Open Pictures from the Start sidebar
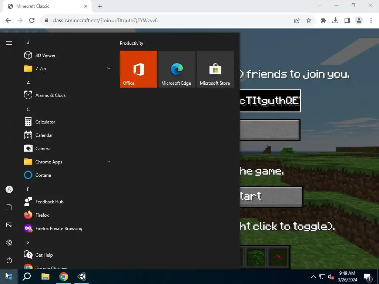 9,225
